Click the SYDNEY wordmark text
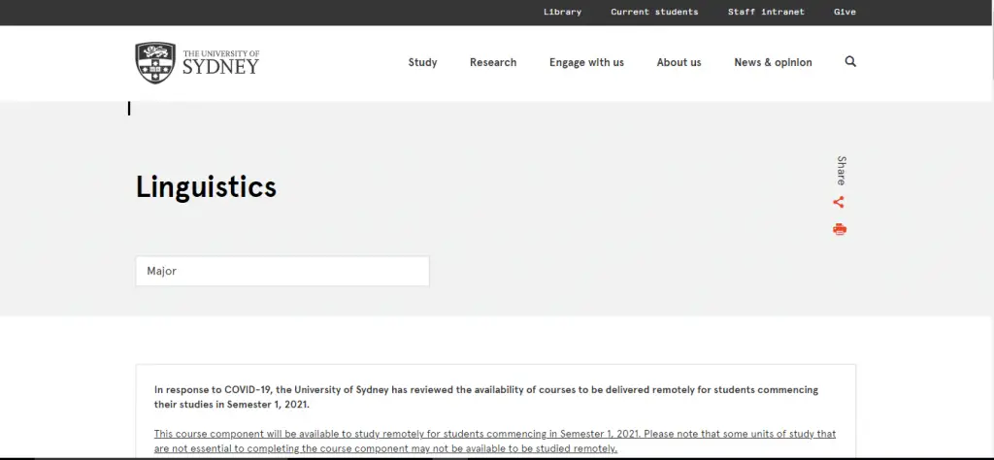Viewport: 994px width, 460px height. click(x=220, y=67)
